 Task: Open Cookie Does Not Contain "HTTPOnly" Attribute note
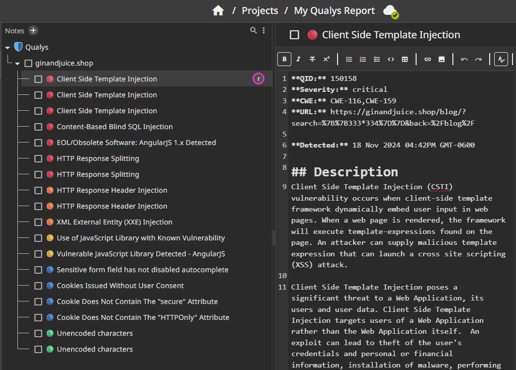143,317
